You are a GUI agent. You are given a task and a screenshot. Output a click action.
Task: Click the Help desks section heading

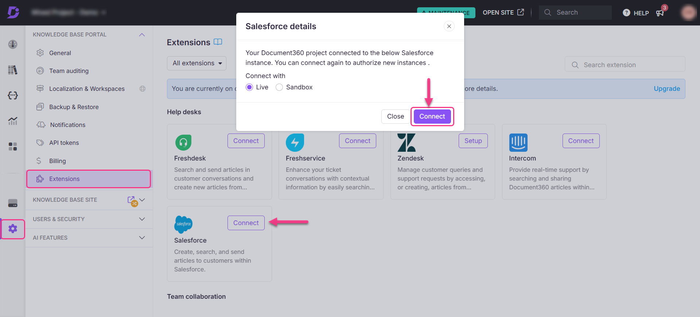(184, 112)
